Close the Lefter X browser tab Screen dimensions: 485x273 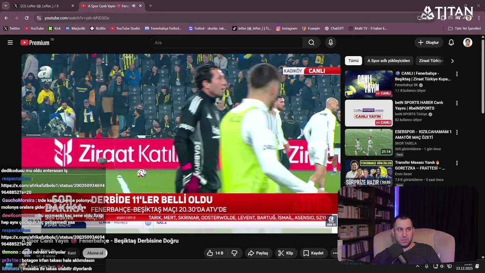click(x=73, y=6)
